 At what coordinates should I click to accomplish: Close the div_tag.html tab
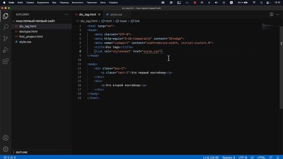pos(99,15)
